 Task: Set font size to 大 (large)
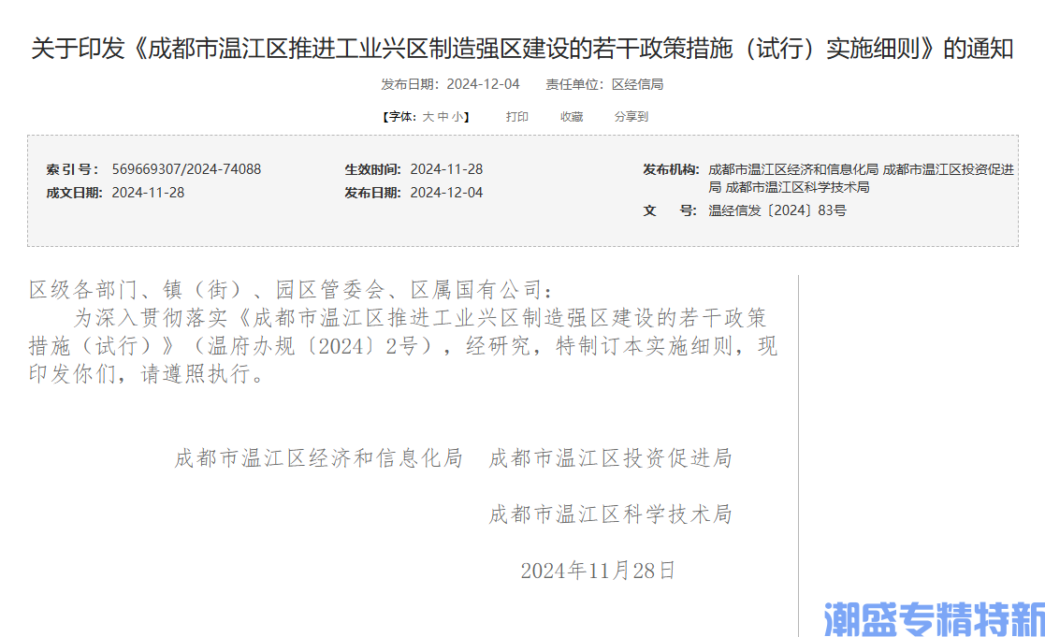[x=428, y=117]
